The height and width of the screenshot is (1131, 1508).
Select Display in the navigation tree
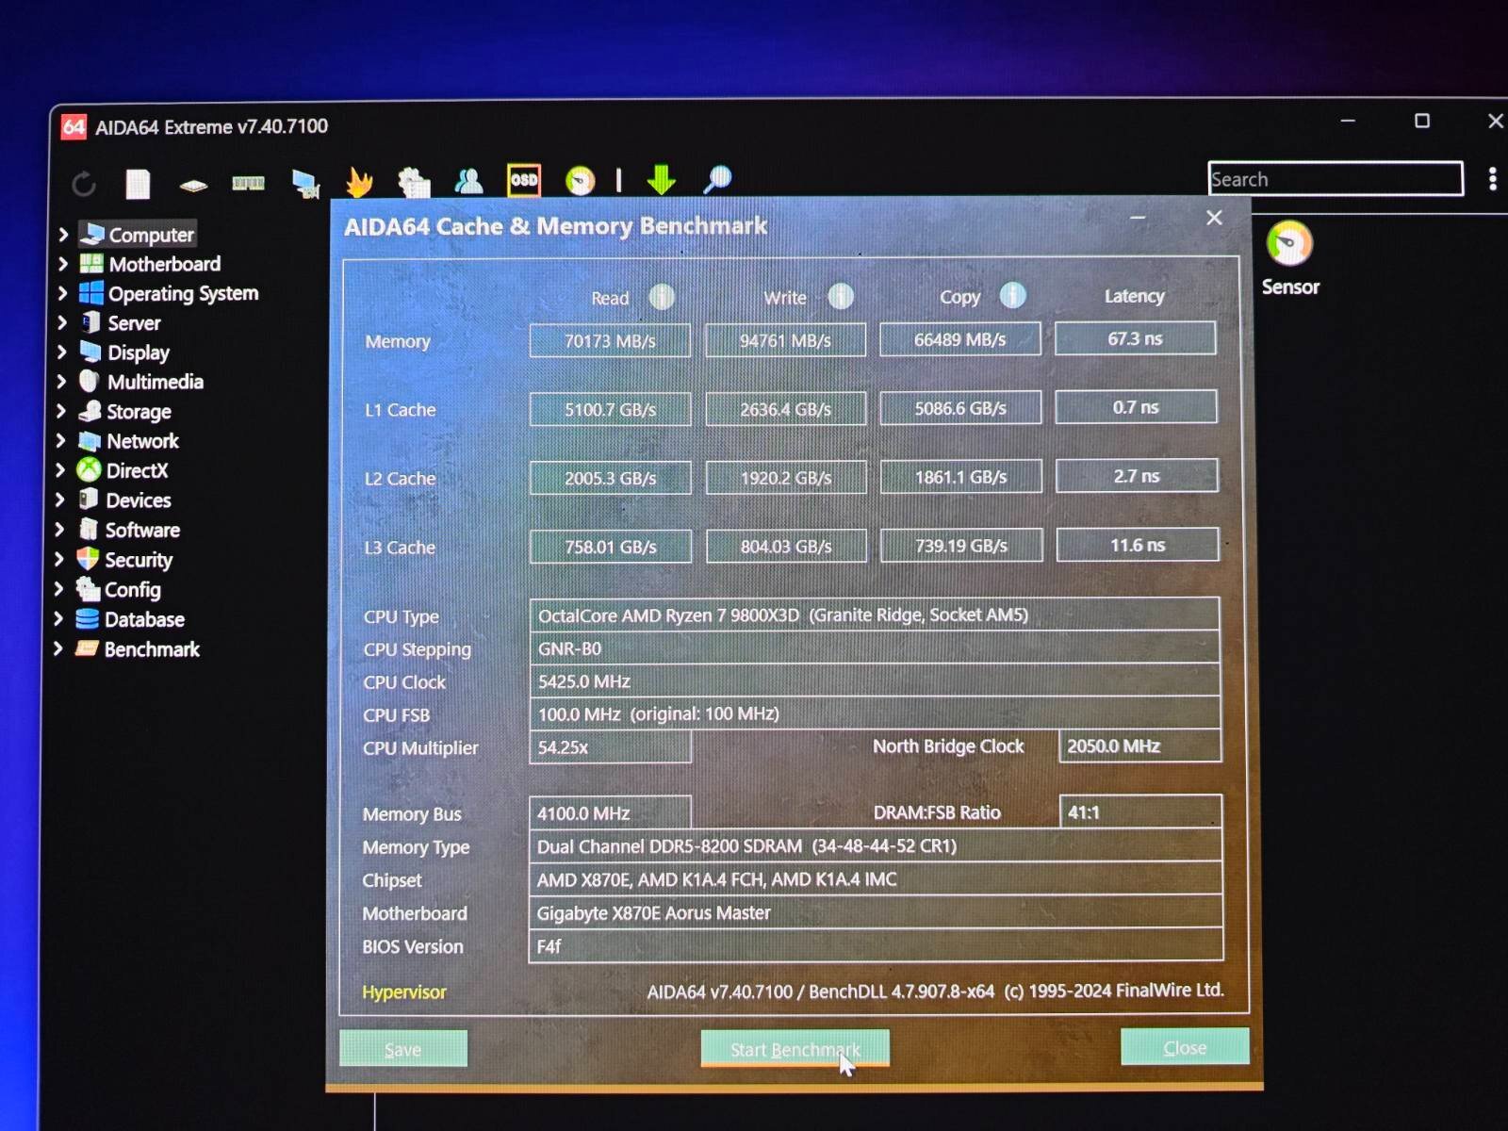[x=139, y=352]
